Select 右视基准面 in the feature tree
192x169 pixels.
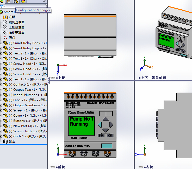tap(16, 33)
